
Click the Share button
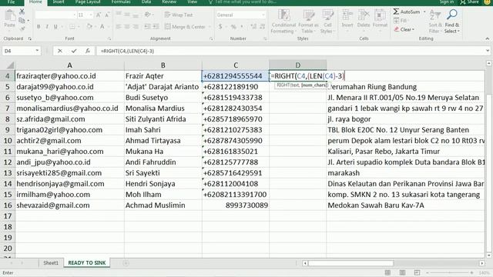tap(469, 2)
